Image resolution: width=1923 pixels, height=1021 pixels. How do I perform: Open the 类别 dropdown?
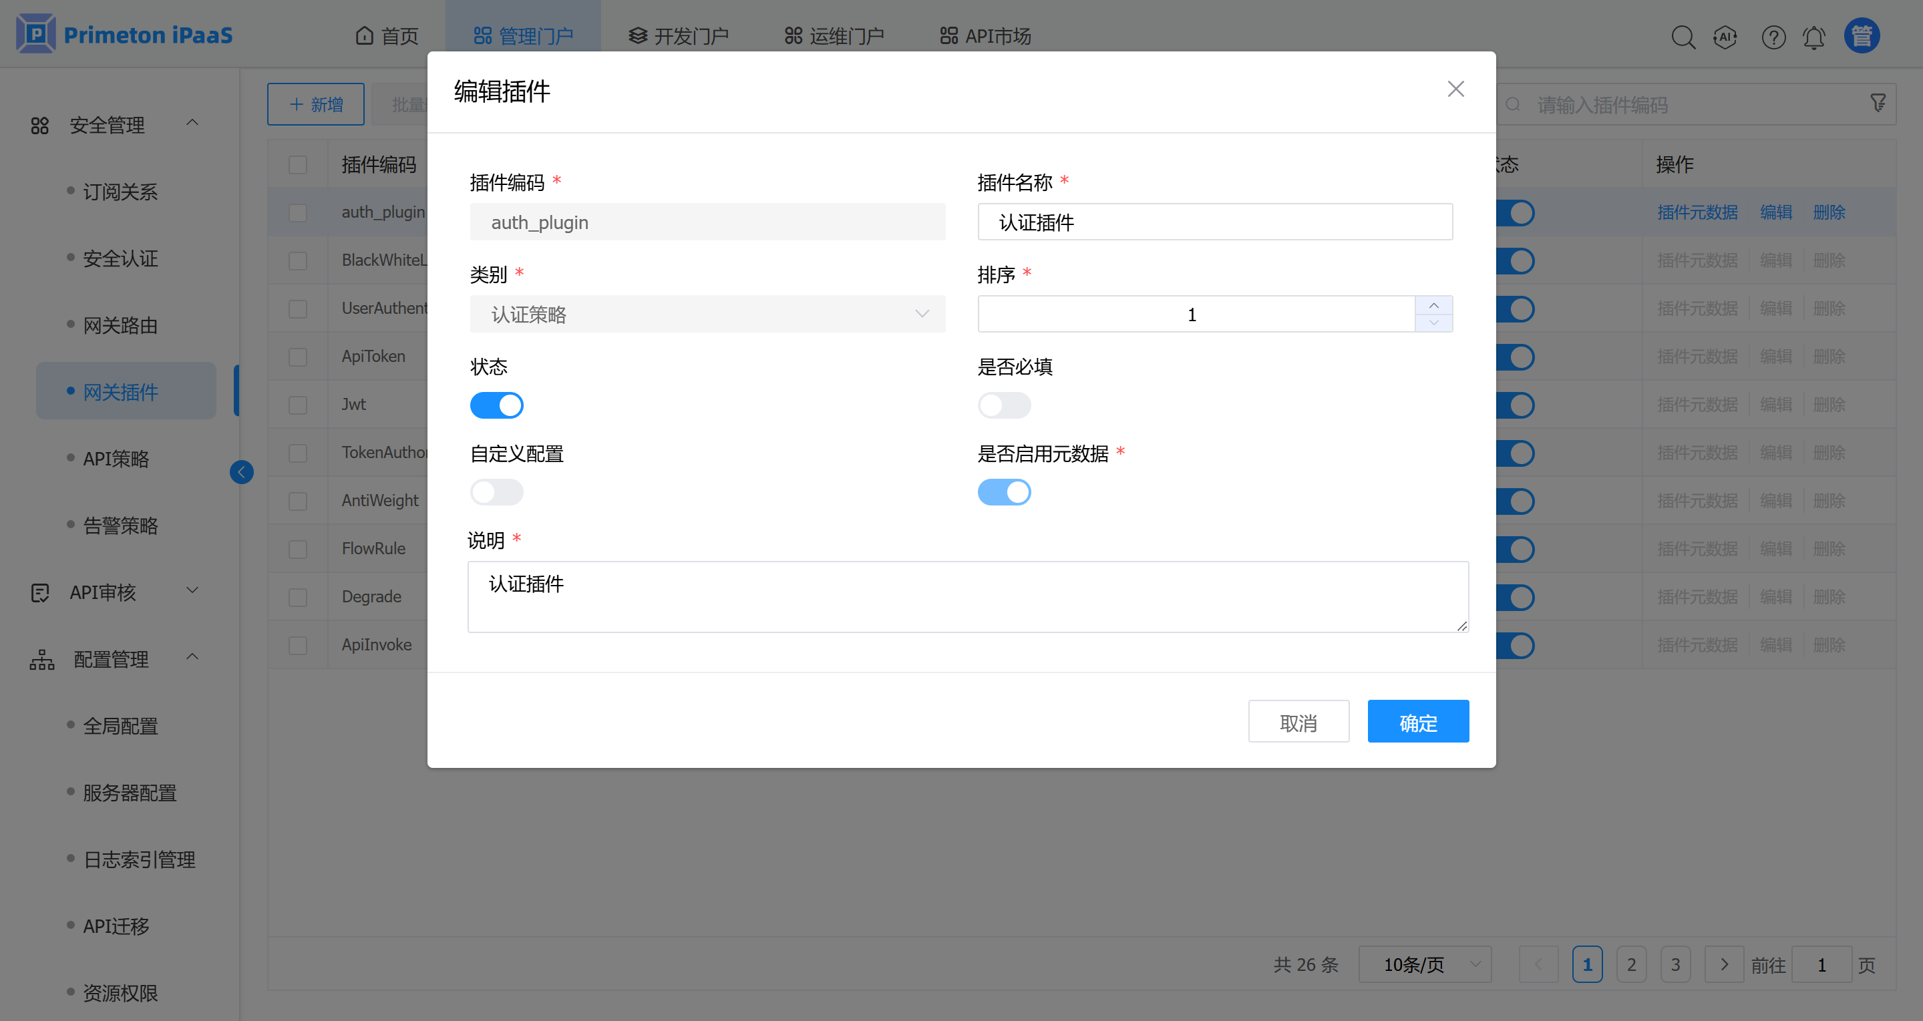pyautogui.click(x=707, y=315)
